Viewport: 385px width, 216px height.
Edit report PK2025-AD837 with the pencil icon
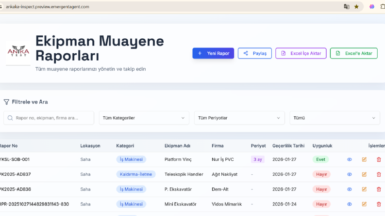364,174
